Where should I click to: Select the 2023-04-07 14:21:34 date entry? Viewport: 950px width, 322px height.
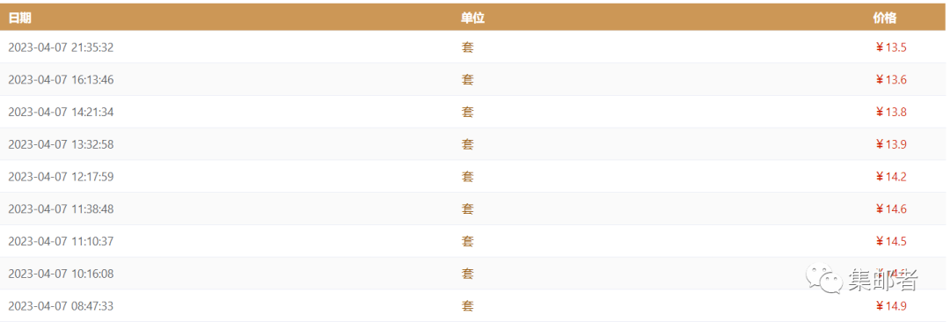(61, 112)
